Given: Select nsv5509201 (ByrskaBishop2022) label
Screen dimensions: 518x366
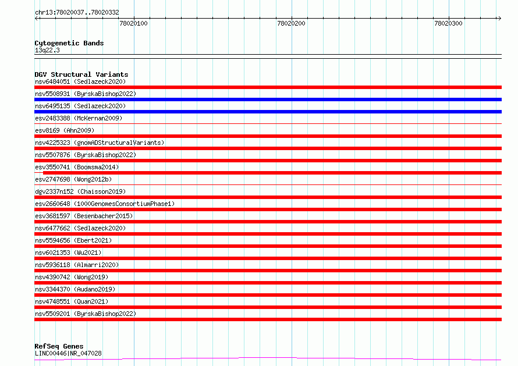Looking at the screenshot, I should pos(86,314).
